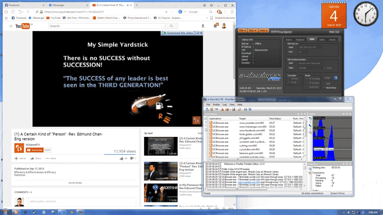
Task: Switch to the Route tab
Action: [332, 39]
